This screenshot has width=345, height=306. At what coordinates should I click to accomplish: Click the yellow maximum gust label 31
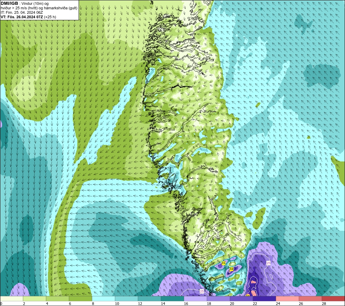224,263
